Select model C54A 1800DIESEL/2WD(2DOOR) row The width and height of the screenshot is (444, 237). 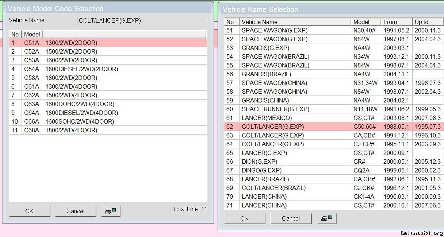tap(81, 69)
